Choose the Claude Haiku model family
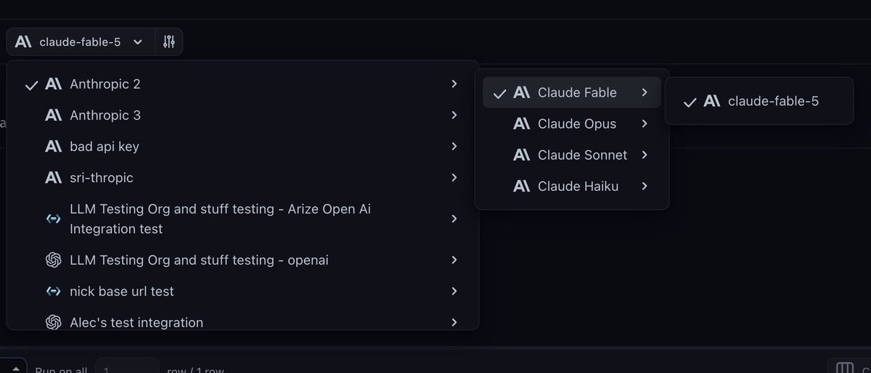Viewport: 871px width, 373px height. point(571,186)
